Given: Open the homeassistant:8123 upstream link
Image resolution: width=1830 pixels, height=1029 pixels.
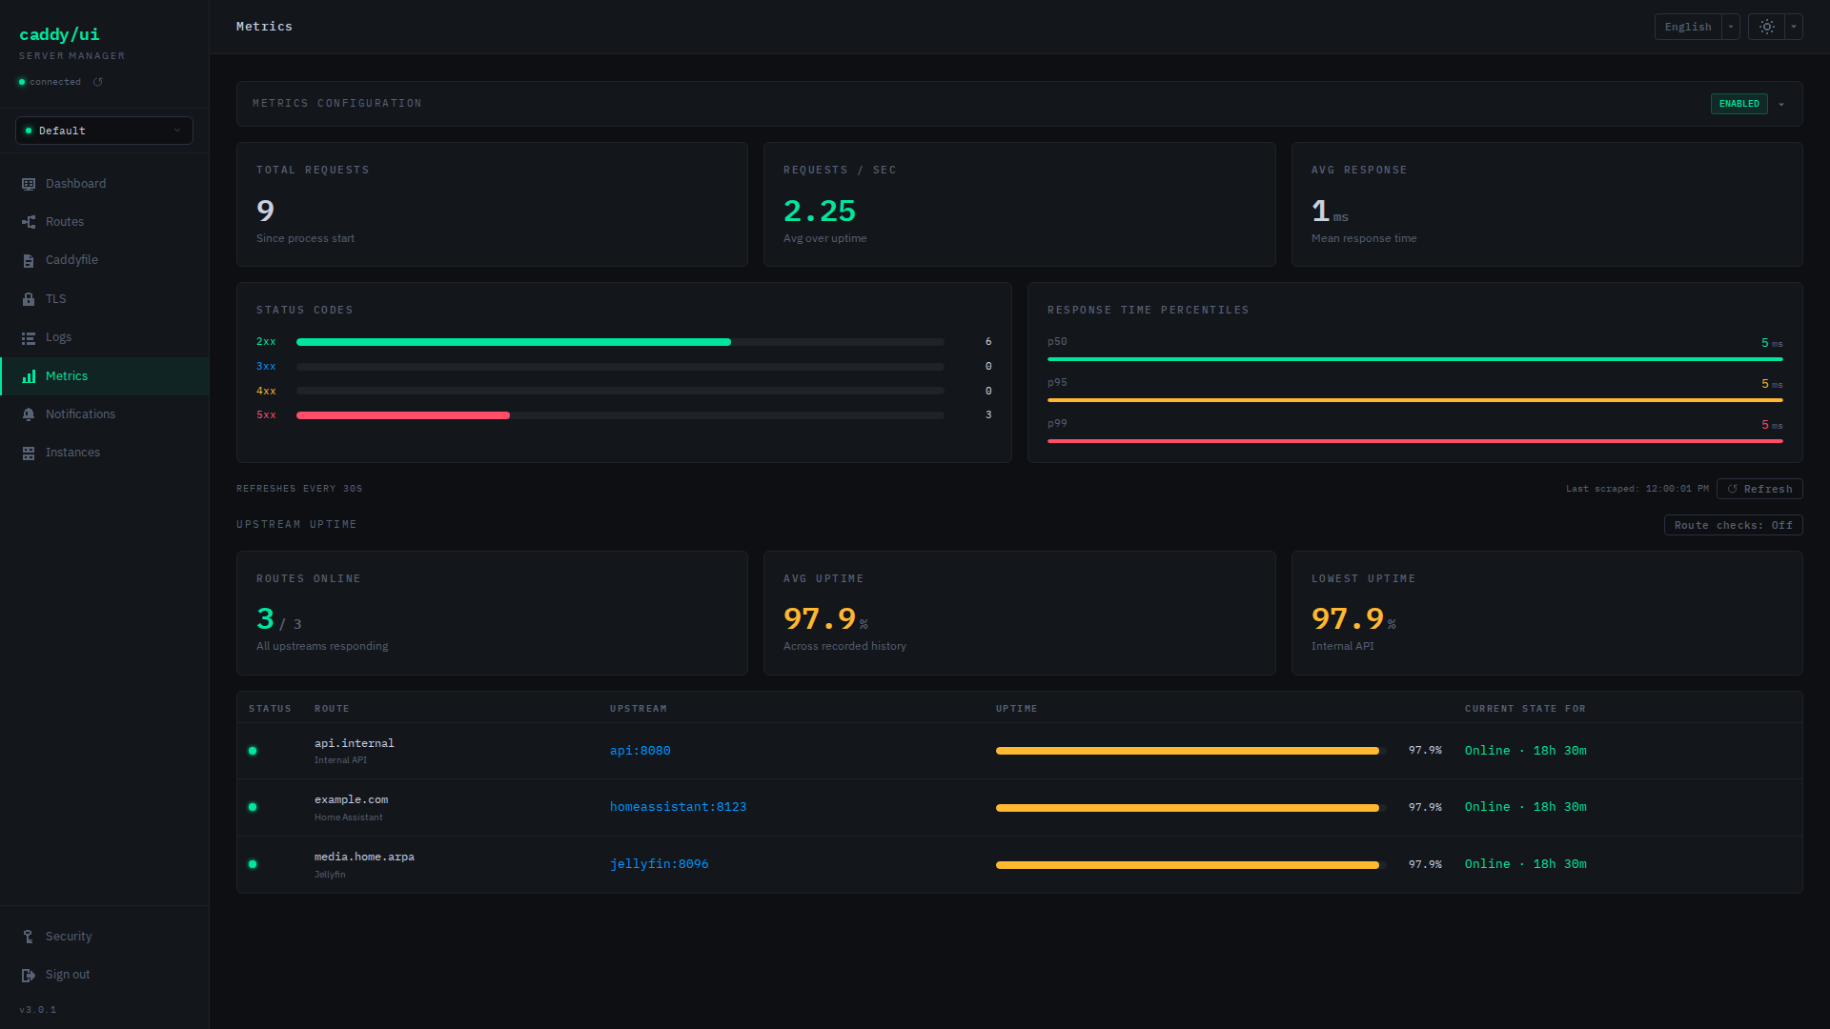Looking at the screenshot, I should tap(679, 807).
